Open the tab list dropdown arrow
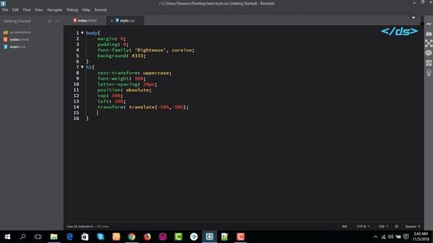The height and width of the screenshot is (243, 433). [413, 18]
